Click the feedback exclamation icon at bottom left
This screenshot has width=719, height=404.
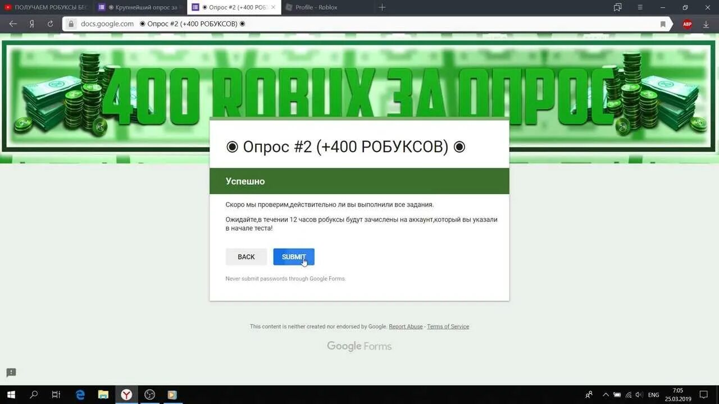(x=11, y=373)
